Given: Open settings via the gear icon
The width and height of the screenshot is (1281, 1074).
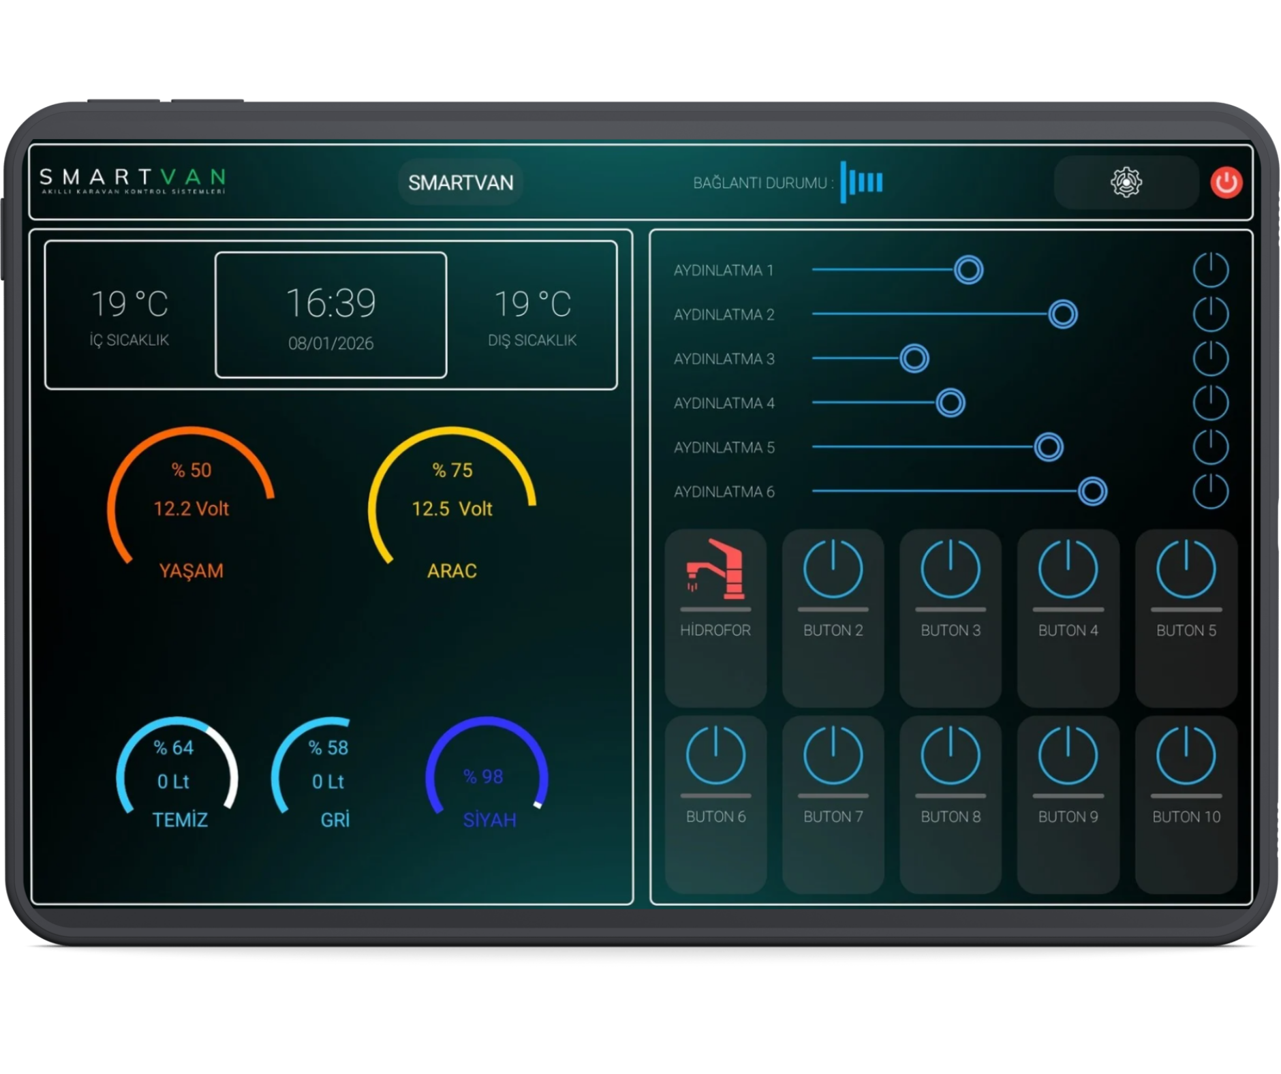Looking at the screenshot, I should (1126, 183).
